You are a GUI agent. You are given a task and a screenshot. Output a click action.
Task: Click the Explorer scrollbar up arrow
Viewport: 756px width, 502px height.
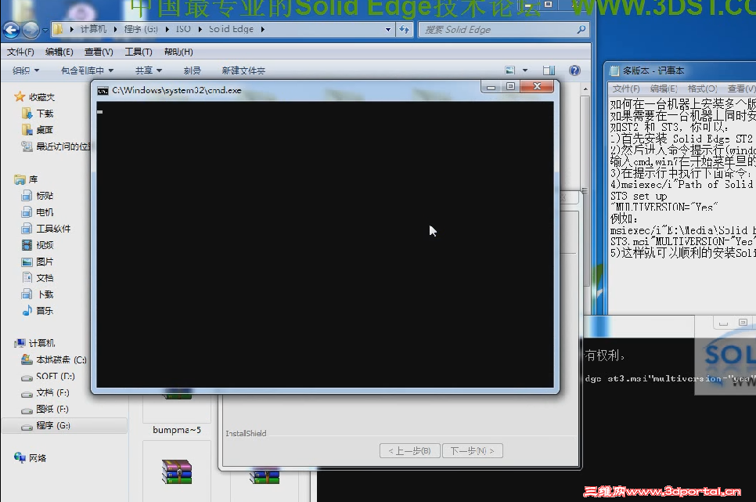click(585, 88)
